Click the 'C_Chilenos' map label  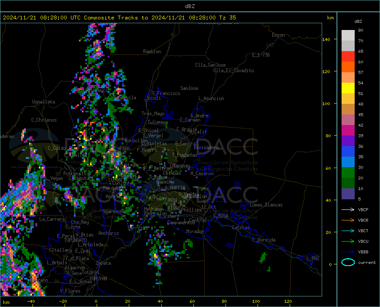tap(44, 120)
